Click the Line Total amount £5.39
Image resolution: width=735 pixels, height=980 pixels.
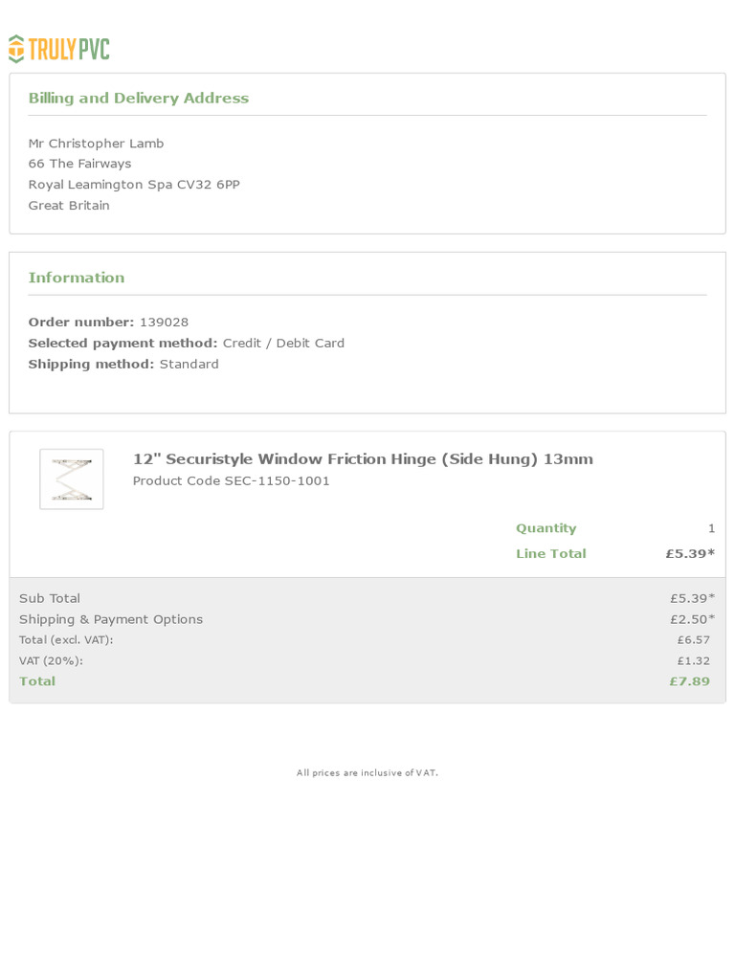tap(689, 554)
